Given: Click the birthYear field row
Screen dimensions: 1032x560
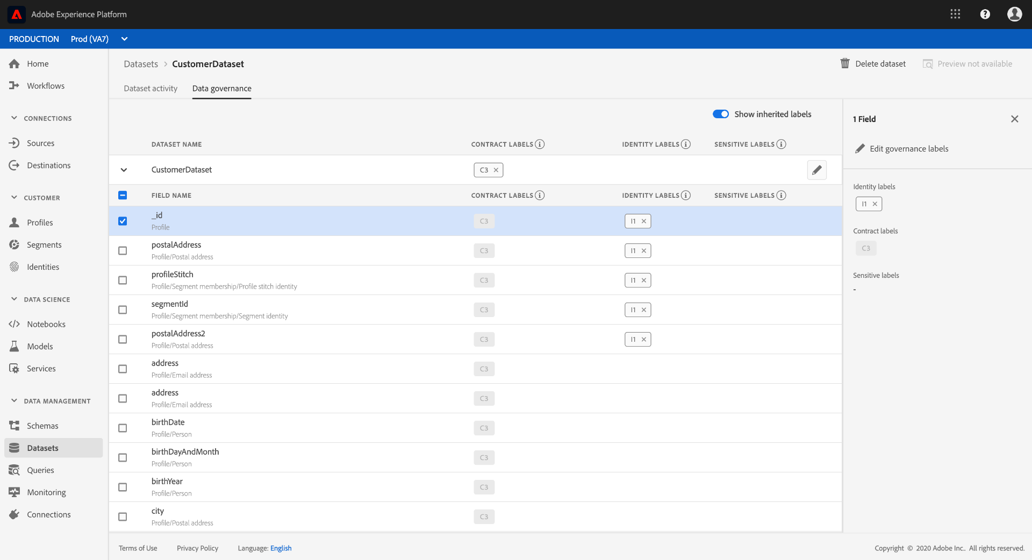Looking at the screenshot, I should (475, 487).
